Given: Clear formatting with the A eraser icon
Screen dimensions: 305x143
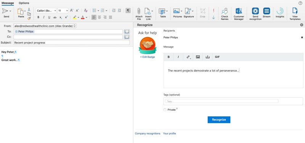Looking at the screenshot, I should [x=86, y=11].
